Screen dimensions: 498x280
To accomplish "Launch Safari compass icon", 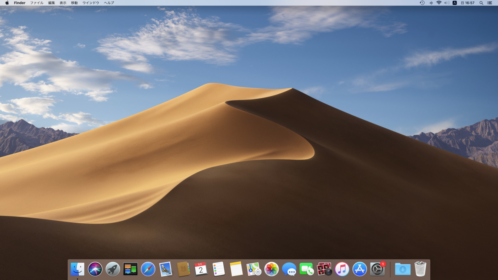I will coord(148,269).
